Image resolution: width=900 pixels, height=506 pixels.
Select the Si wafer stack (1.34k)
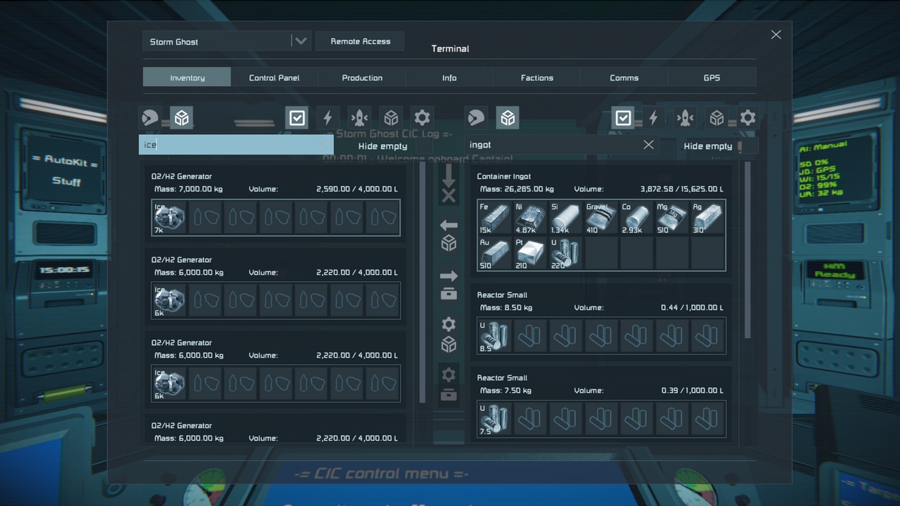tap(566, 218)
